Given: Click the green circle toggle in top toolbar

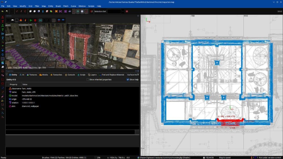Looking at the screenshot, I should [78, 11].
